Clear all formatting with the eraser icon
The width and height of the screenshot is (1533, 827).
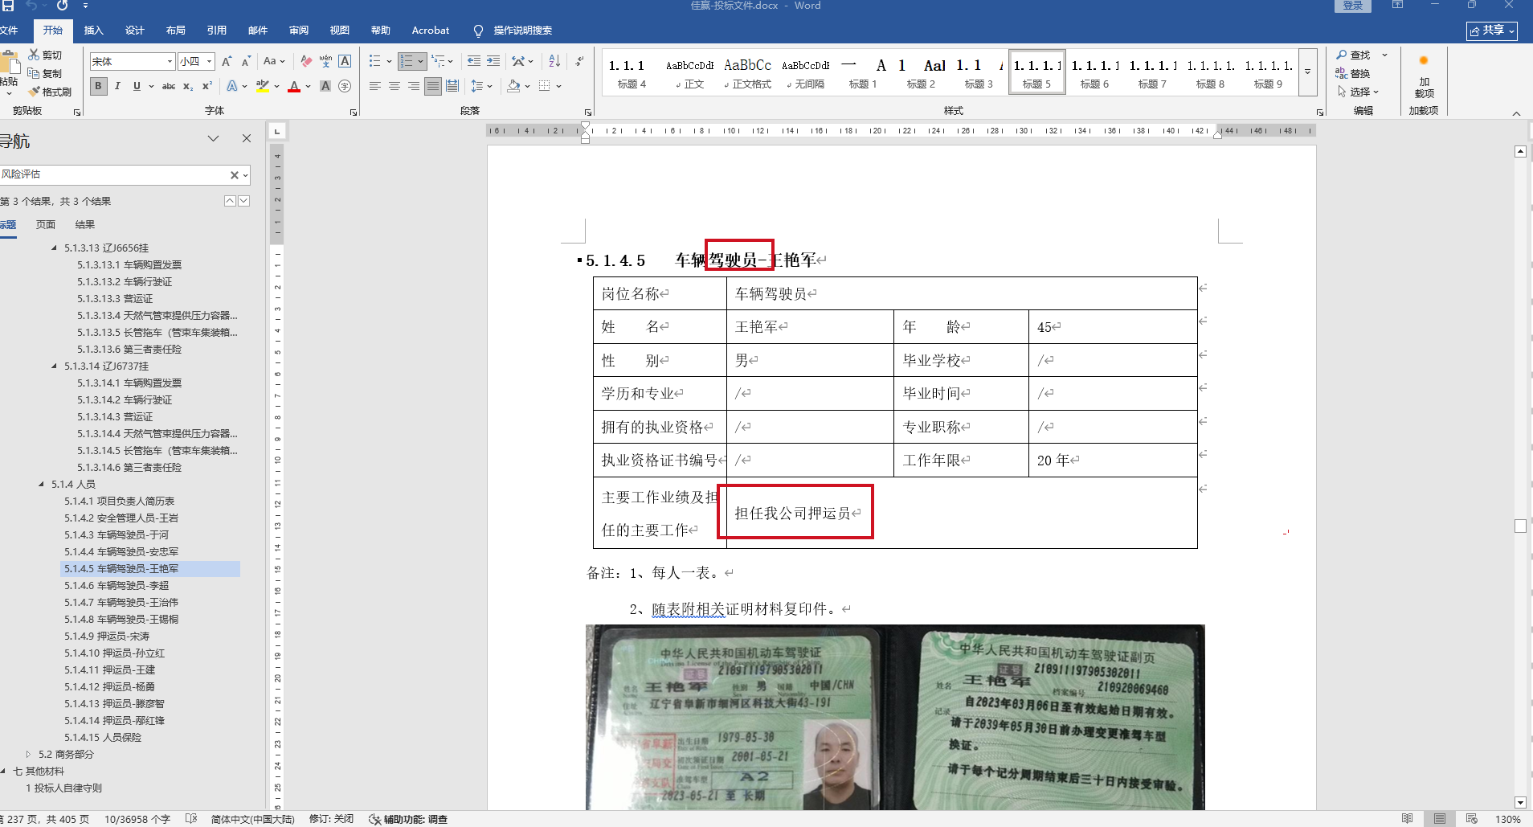306,61
